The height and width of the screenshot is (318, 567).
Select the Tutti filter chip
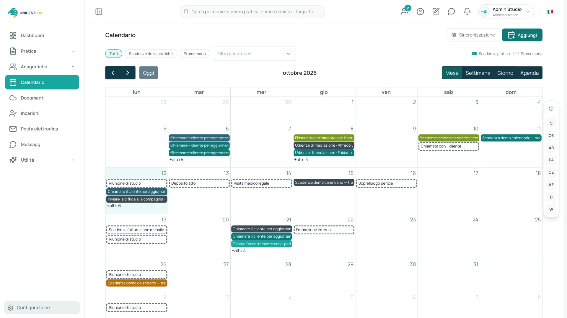pyautogui.click(x=114, y=54)
